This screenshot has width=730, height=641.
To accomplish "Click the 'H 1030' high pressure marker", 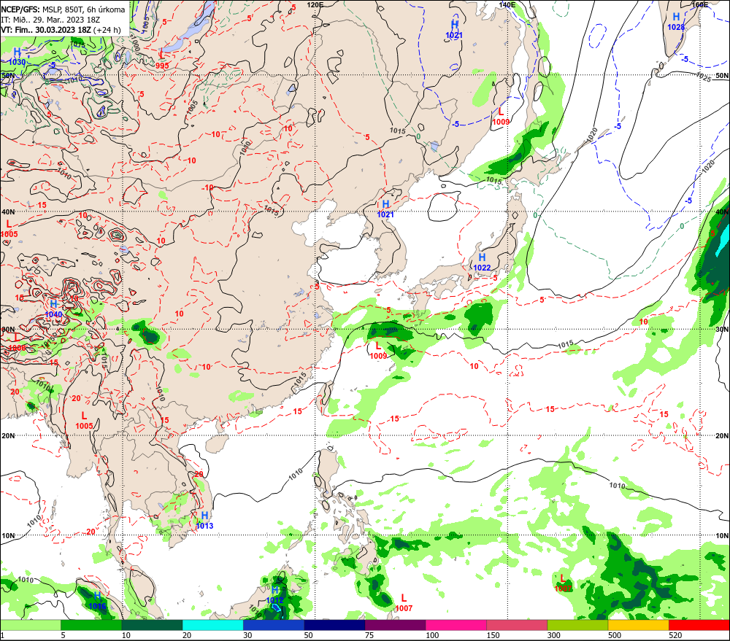I will click(17, 57).
